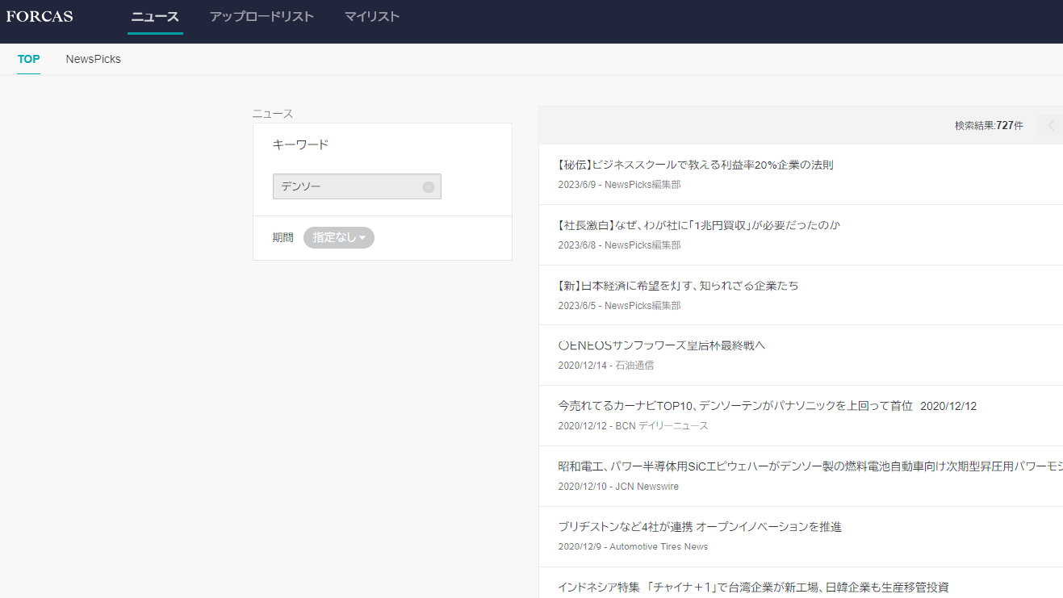This screenshot has height=598, width=1063.
Task: Click inside the キーワード input field
Action: 347,186
